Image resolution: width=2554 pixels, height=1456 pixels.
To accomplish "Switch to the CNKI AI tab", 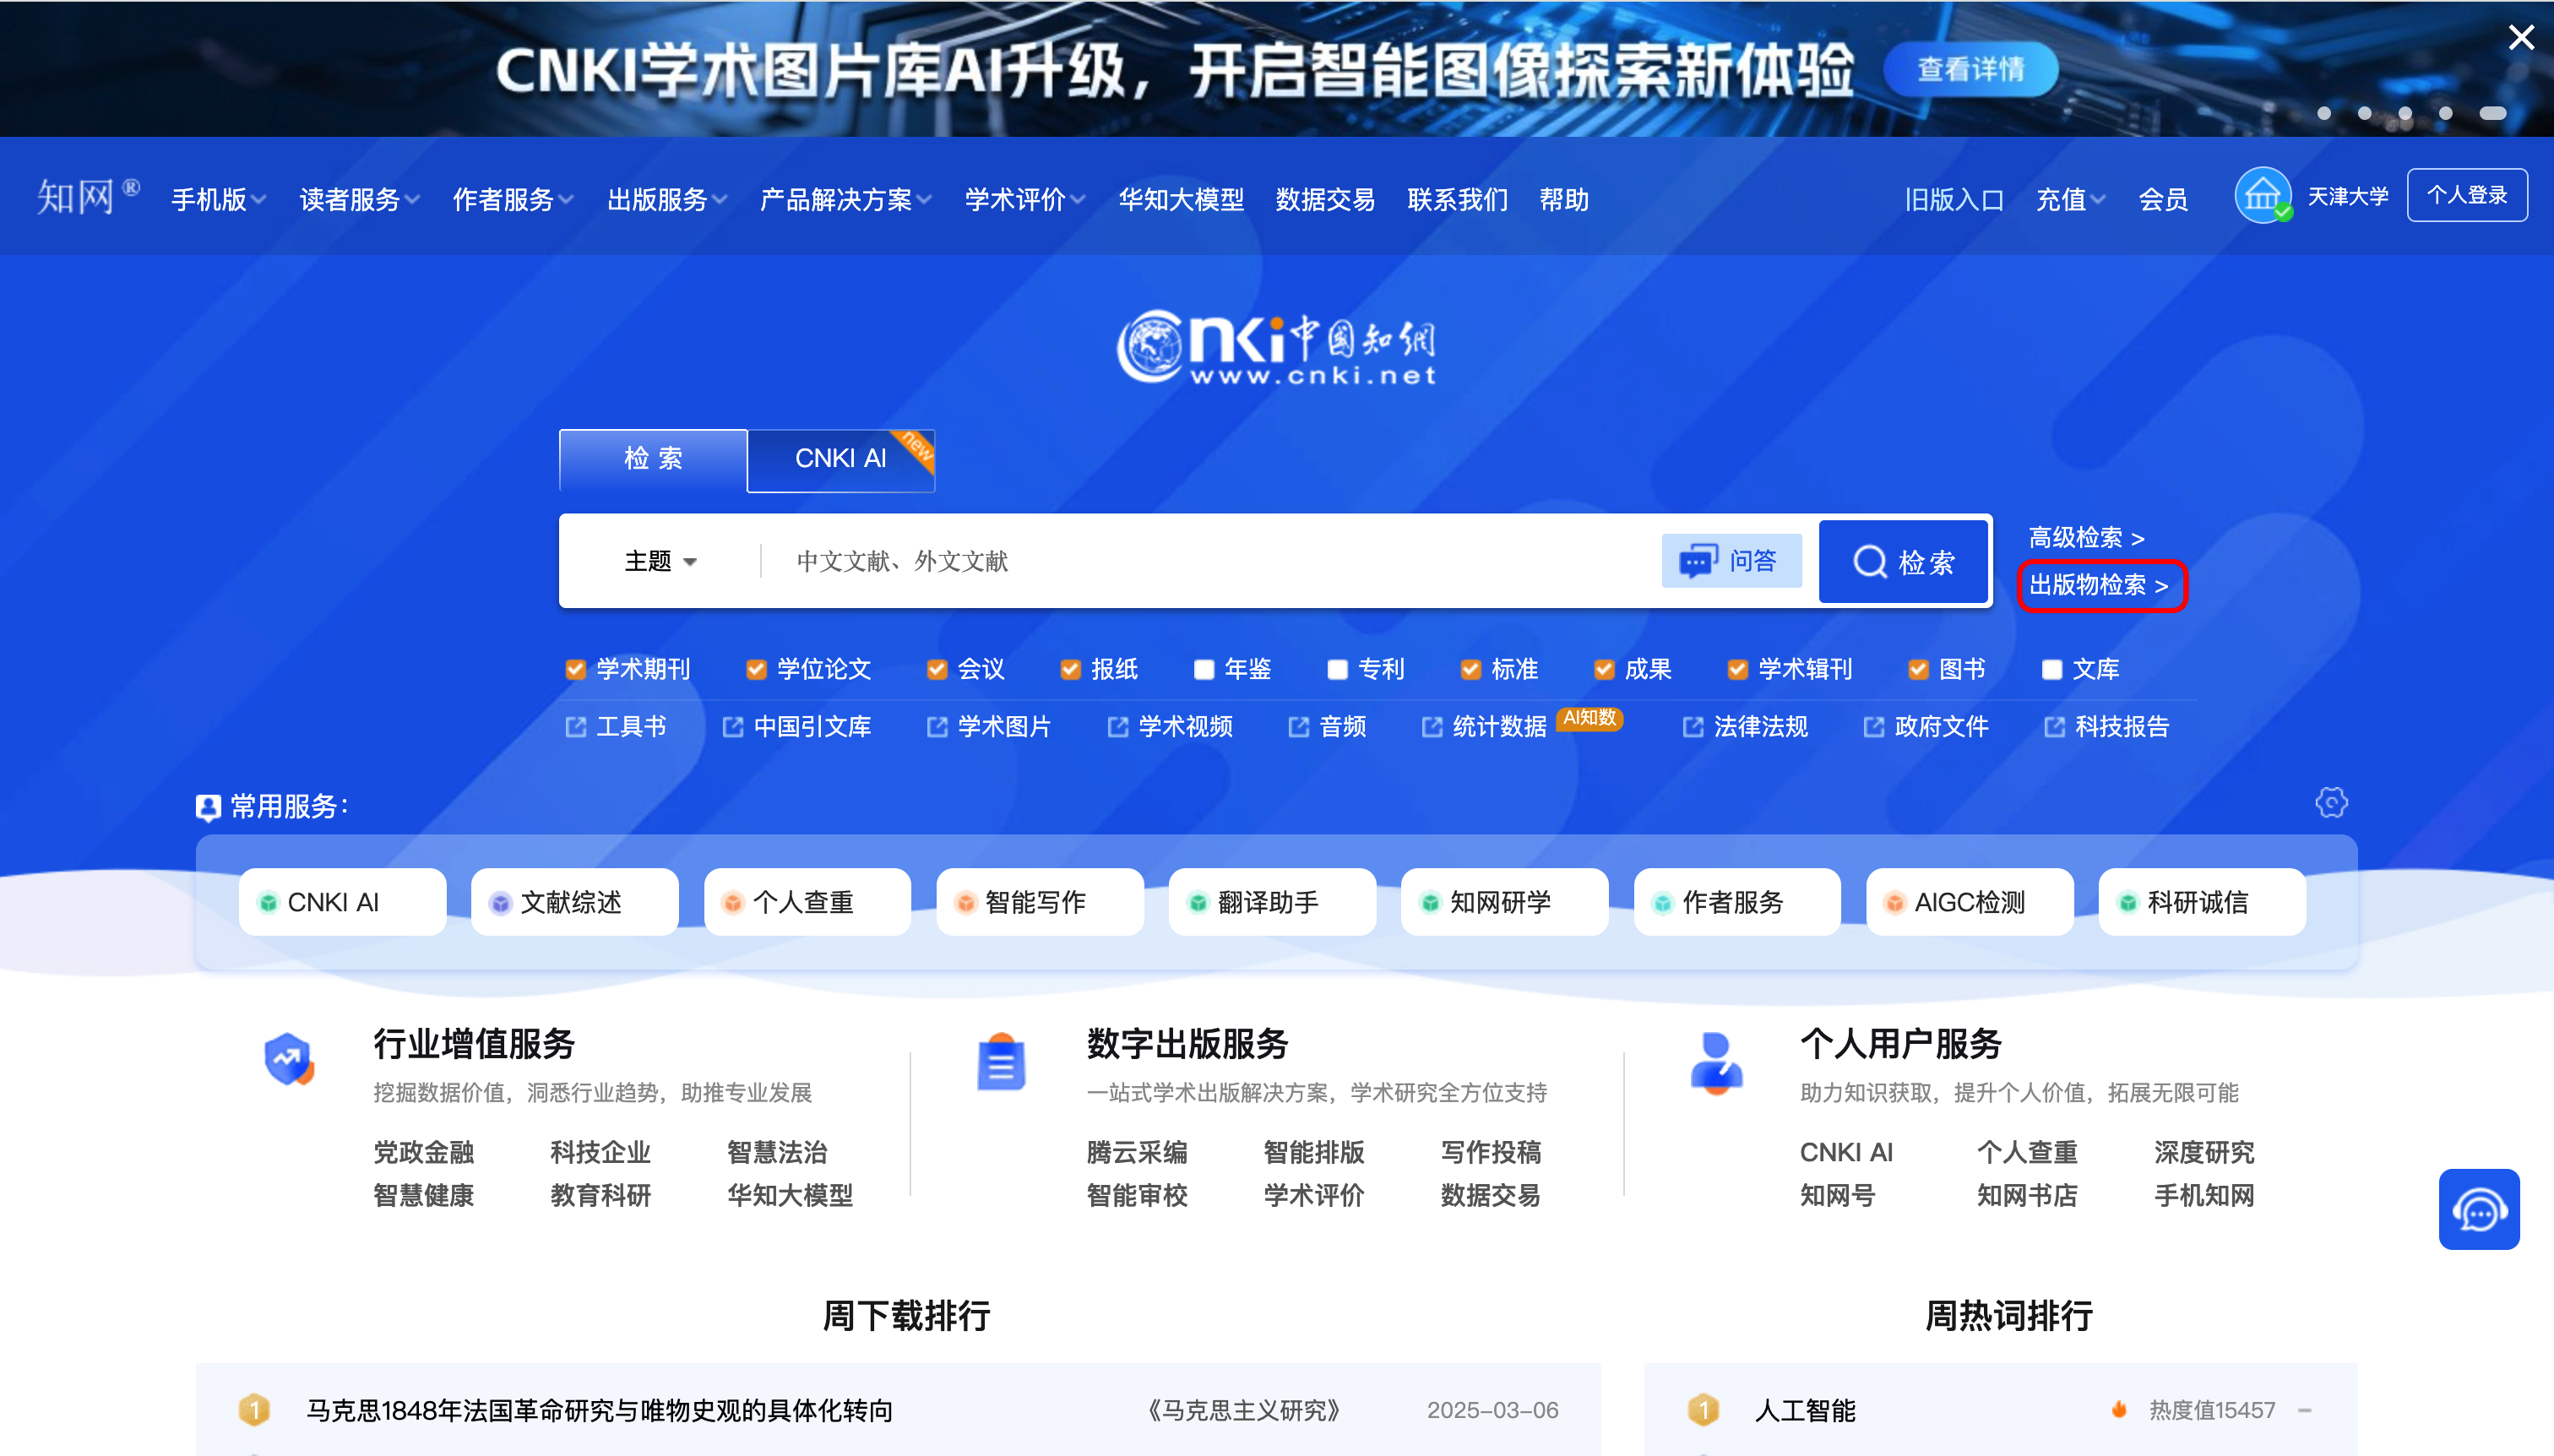I will 840,459.
